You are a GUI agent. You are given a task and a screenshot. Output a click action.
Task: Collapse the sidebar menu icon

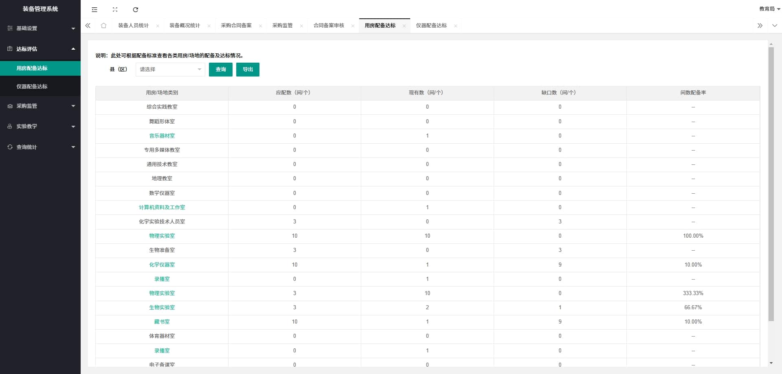(94, 9)
